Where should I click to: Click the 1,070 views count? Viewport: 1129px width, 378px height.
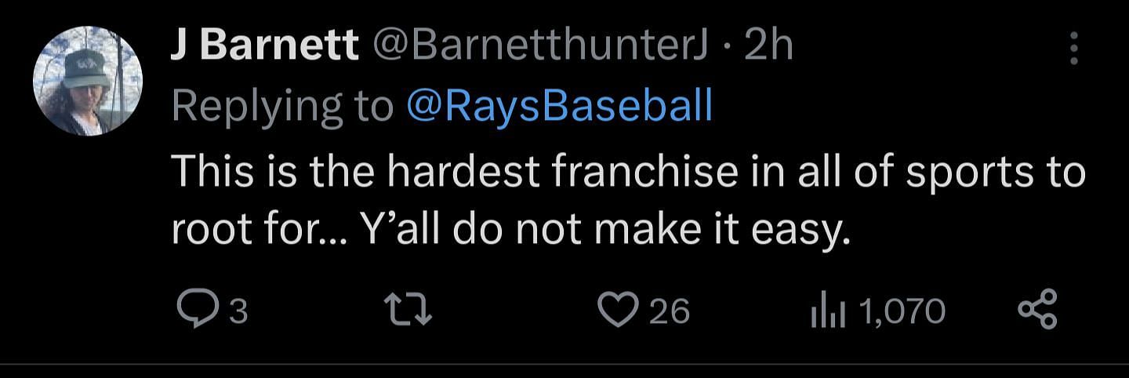902,311
